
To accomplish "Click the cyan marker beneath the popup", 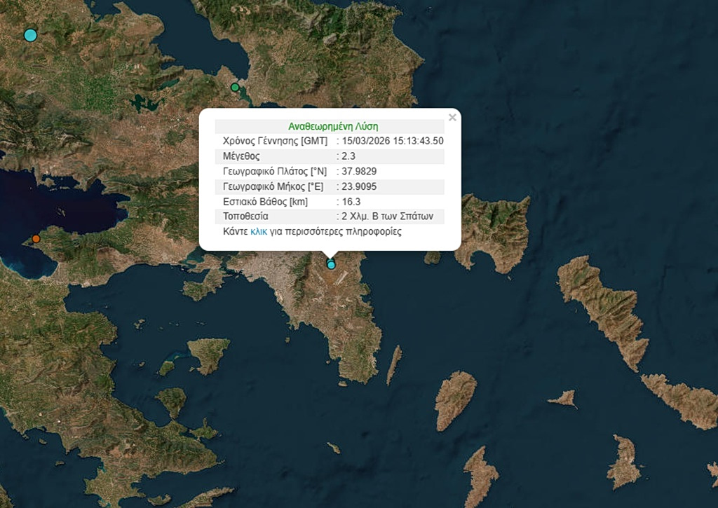I will coord(331,264).
